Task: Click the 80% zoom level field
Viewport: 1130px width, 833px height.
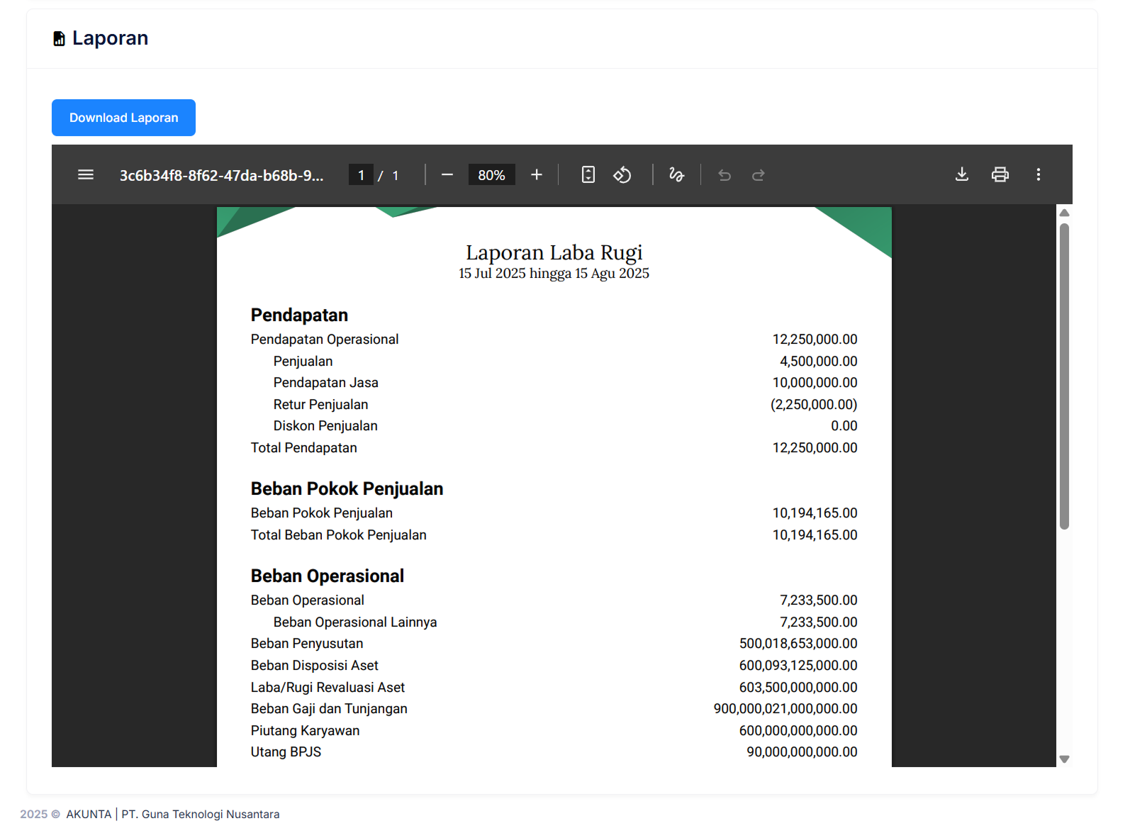Action: (491, 174)
